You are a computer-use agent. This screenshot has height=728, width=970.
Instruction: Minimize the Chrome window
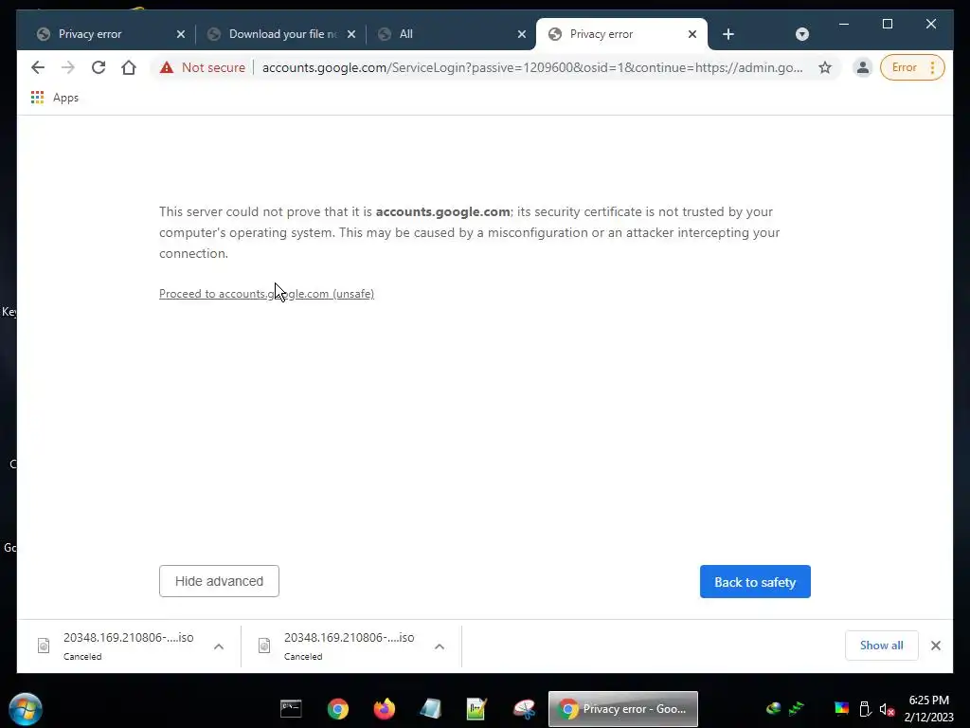[x=844, y=24]
